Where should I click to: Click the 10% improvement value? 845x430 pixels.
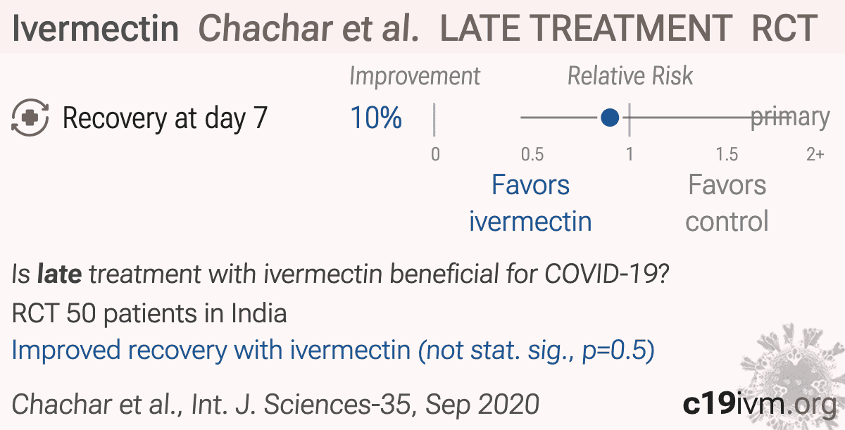point(376,118)
